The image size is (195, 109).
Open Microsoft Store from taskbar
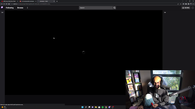pos(99,107)
